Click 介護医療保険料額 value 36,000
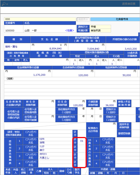The width and height of the screenshot is (140, 175). point(110,105)
